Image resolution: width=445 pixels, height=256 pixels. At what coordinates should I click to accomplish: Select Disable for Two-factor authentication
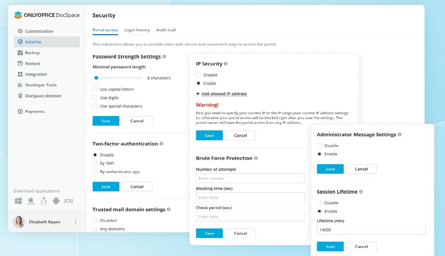coord(95,155)
